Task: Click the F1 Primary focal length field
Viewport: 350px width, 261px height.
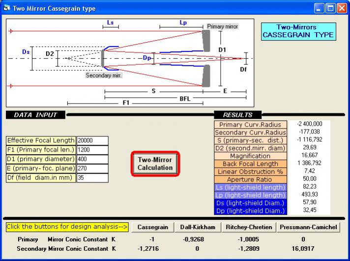Action: (92, 150)
